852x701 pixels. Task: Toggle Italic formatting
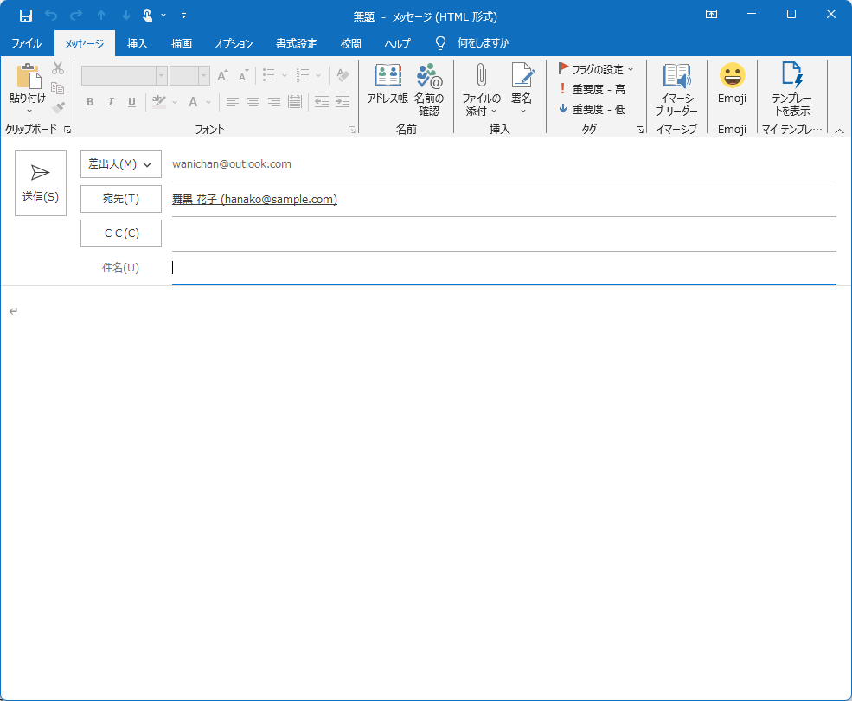click(111, 101)
